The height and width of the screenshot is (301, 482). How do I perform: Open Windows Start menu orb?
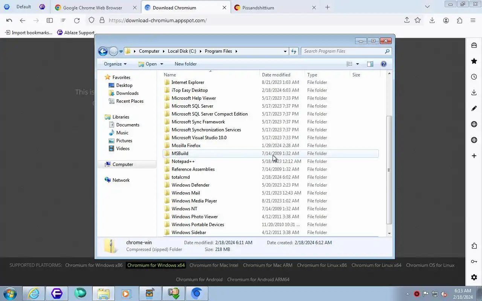(10, 293)
